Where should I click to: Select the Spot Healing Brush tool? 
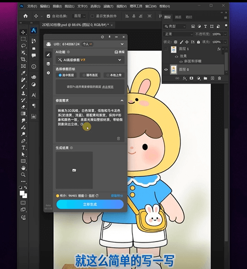click(x=23, y=80)
